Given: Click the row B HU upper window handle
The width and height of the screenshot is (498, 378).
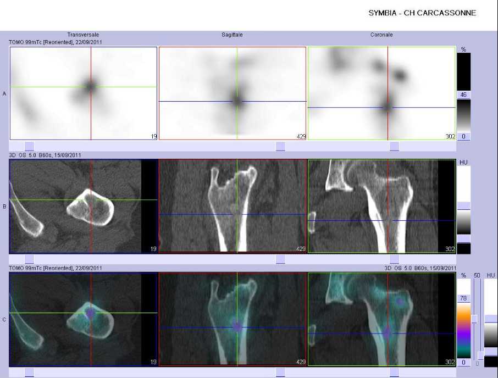Looking at the screenshot, I should [464, 206].
